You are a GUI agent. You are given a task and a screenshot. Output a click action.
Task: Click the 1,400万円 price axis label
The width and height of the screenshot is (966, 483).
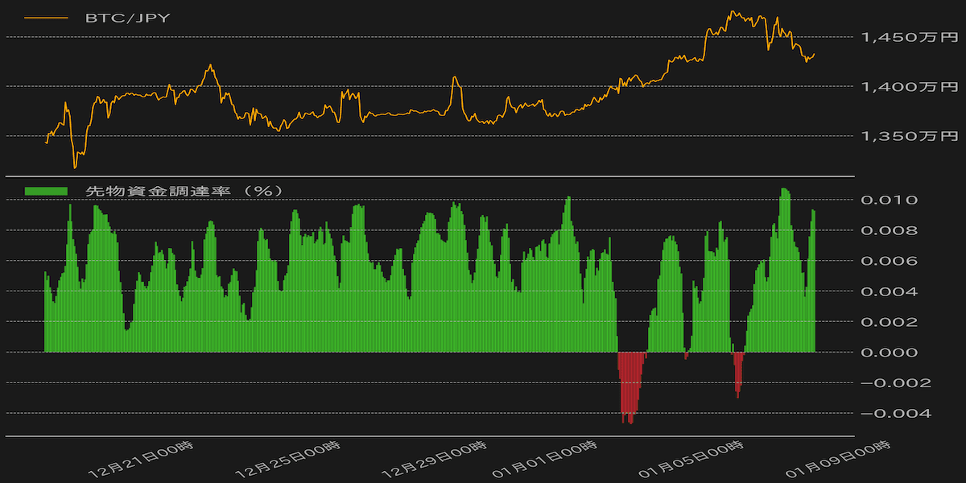(x=910, y=86)
